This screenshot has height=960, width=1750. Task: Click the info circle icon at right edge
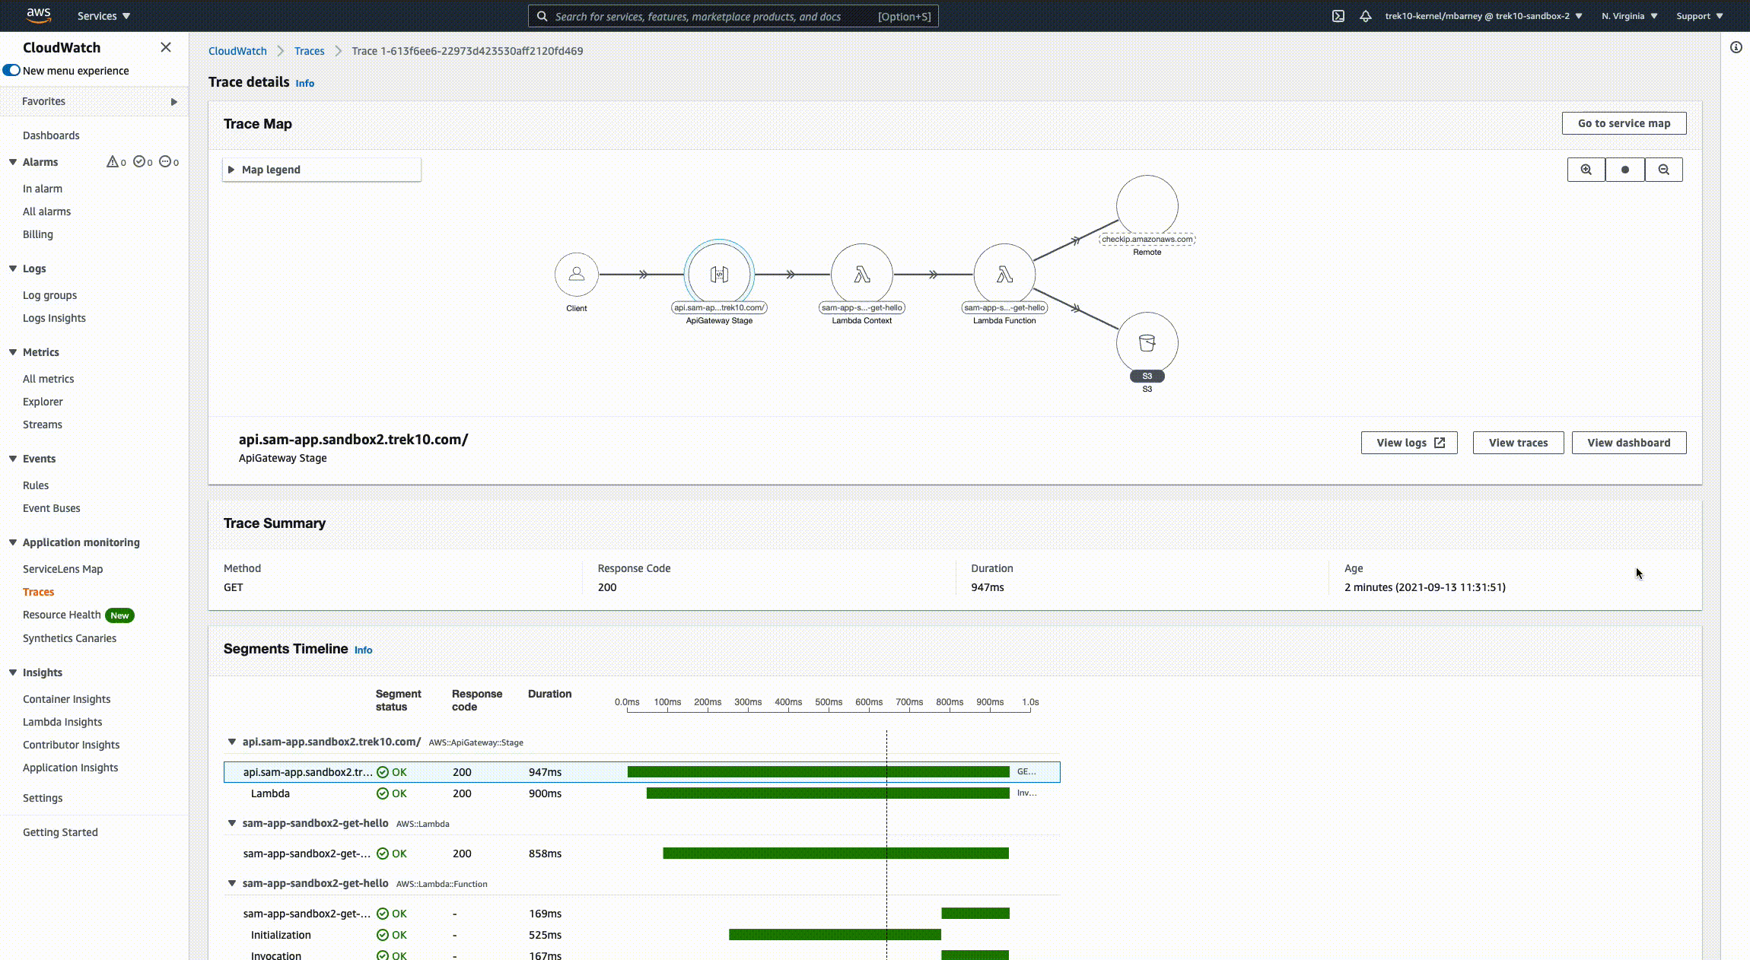click(x=1736, y=47)
